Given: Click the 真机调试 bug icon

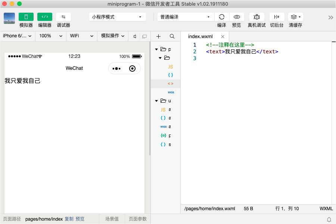Looking at the screenshot, I should point(256,17).
